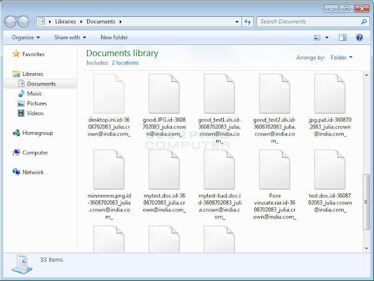Create a New folder
Viewport: 374px width, 281px height.
click(x=114, y=37)
